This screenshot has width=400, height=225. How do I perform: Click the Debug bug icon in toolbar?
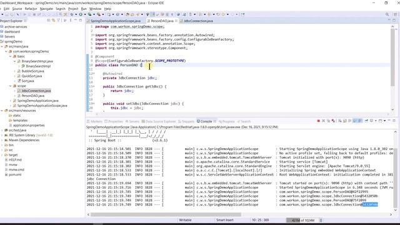(72, 14)
